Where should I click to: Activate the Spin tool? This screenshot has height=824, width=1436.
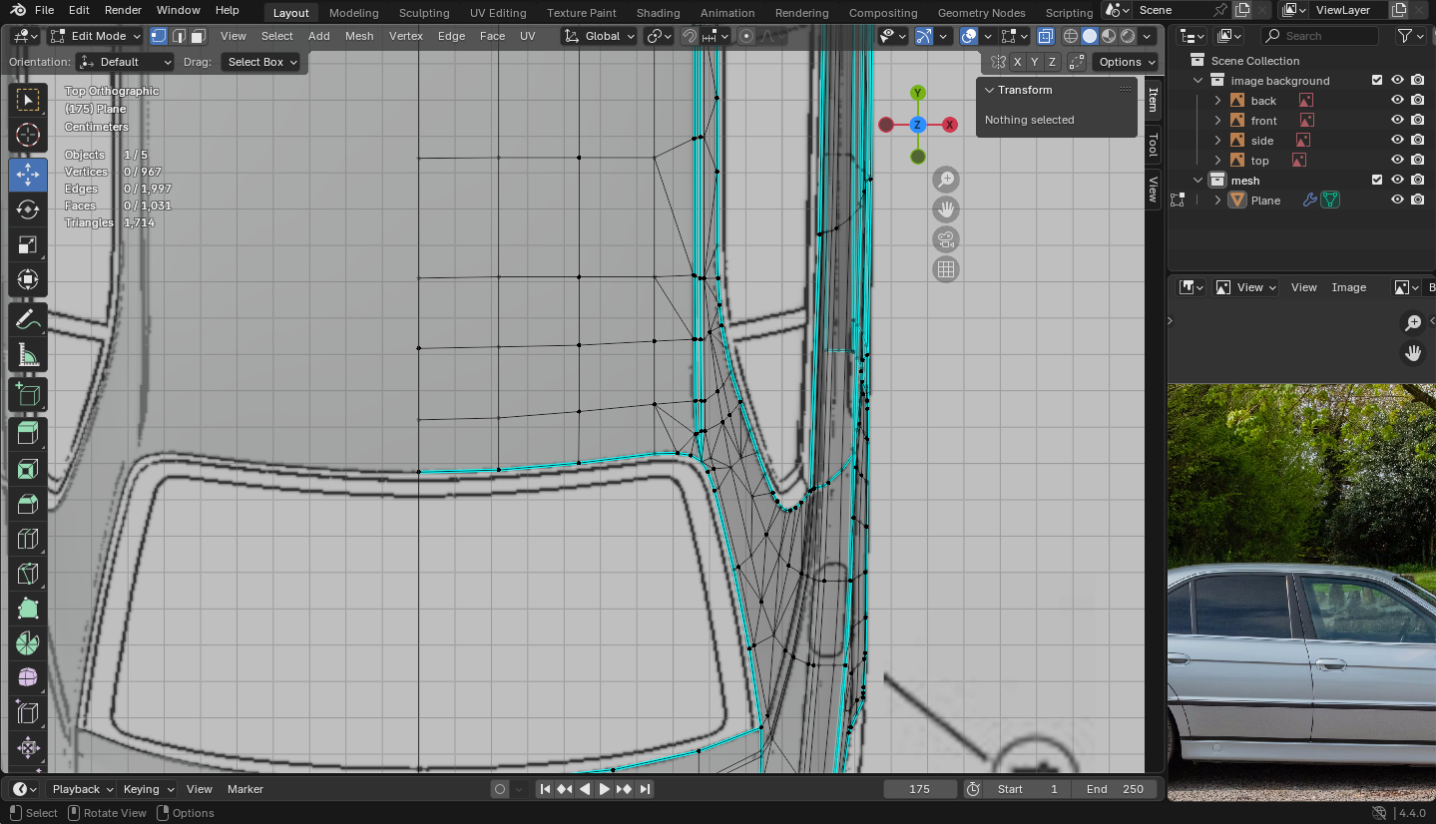(x=28, y=643)
